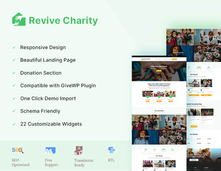Viewport: 221px width, 171px height.
Task: Click the checkmark beside Responsive Design
Action: (x=14, y=47)
